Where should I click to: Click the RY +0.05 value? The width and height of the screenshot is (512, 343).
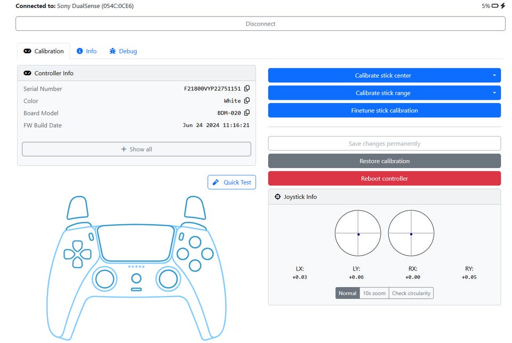[469, 277]
